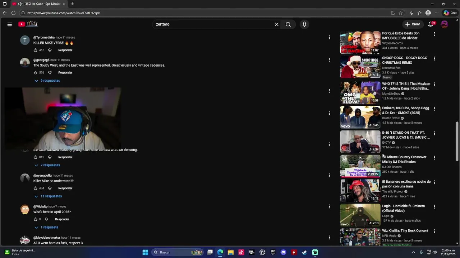Expand the 11 respuestas under nyangdollar
Screen dimensions: 460x258
pos(48,196)
